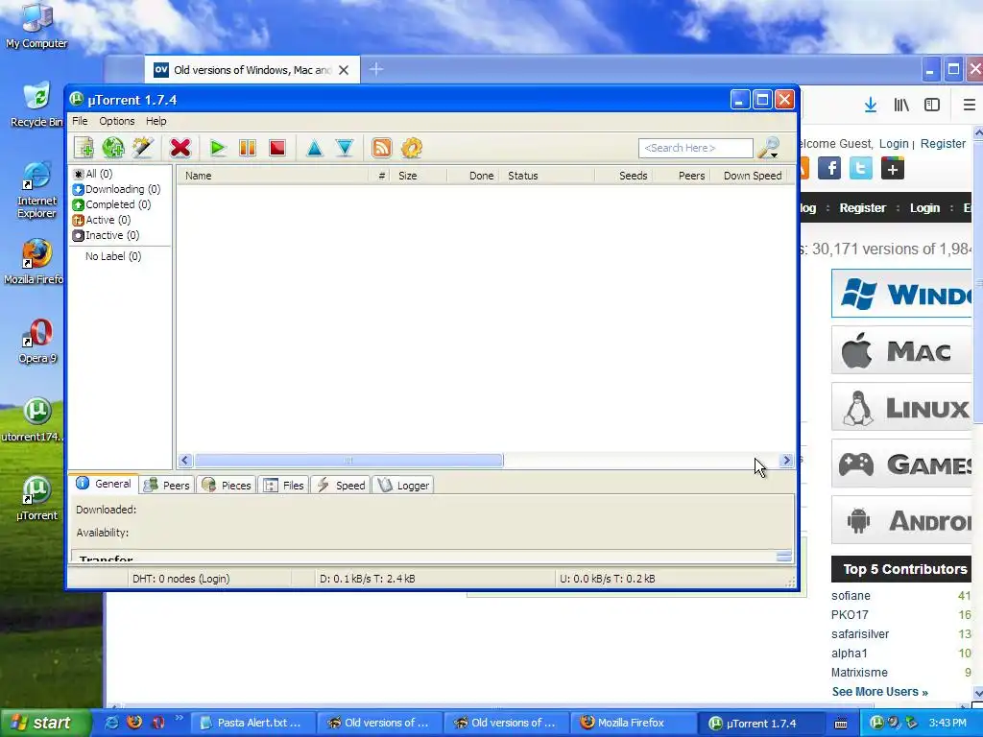This screenshot has height=737, width=983.
Task: Open the RSS Downloader icon
Action: click(x=382, y=148)
